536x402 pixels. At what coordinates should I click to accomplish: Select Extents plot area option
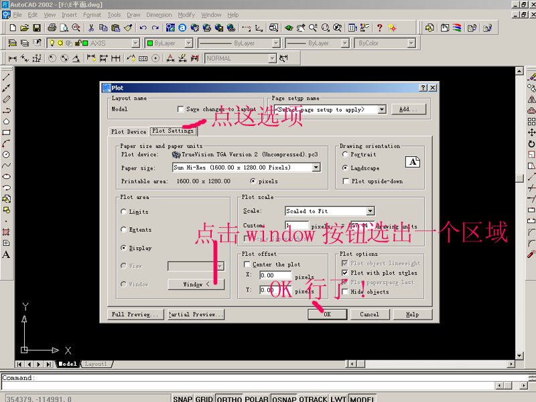124,229
